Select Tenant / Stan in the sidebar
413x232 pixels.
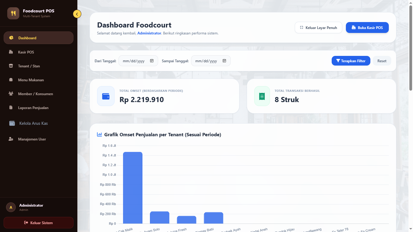[38, 66]
